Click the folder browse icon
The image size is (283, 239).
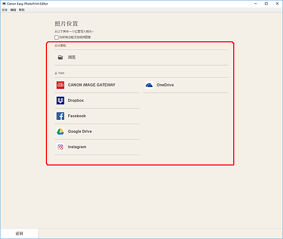61,58
